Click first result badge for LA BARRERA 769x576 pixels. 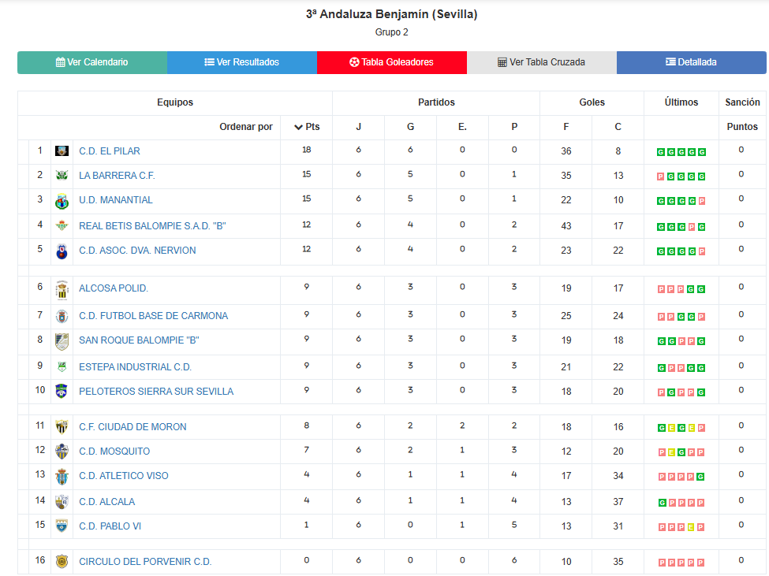[661, 177]
